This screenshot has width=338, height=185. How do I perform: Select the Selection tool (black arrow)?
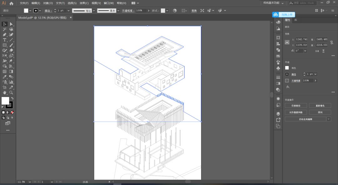[x=4, y=24]
